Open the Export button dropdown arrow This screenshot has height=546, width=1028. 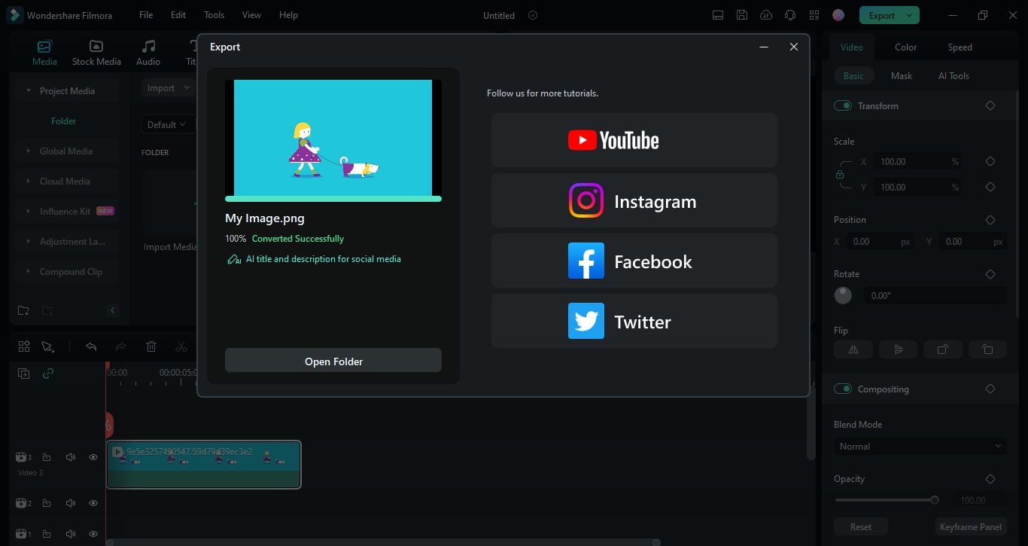(911, 15)
